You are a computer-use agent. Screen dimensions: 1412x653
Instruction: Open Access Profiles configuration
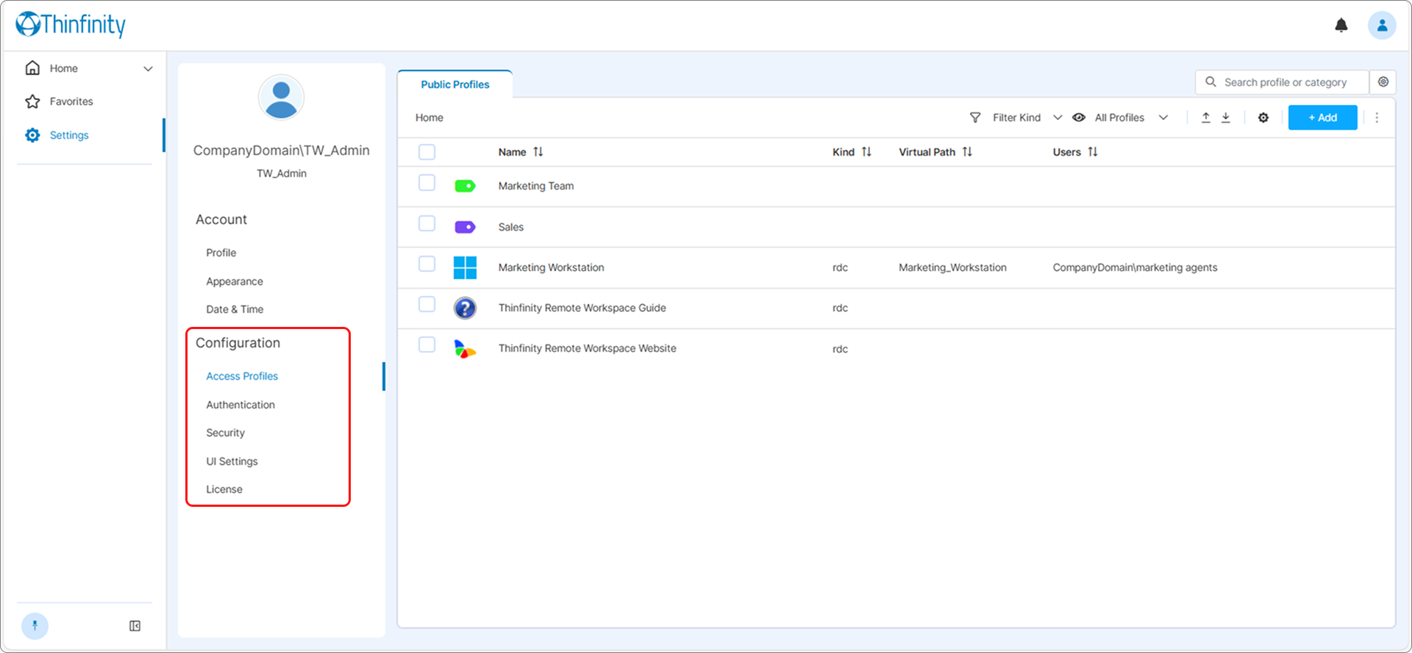coord(242,376)
